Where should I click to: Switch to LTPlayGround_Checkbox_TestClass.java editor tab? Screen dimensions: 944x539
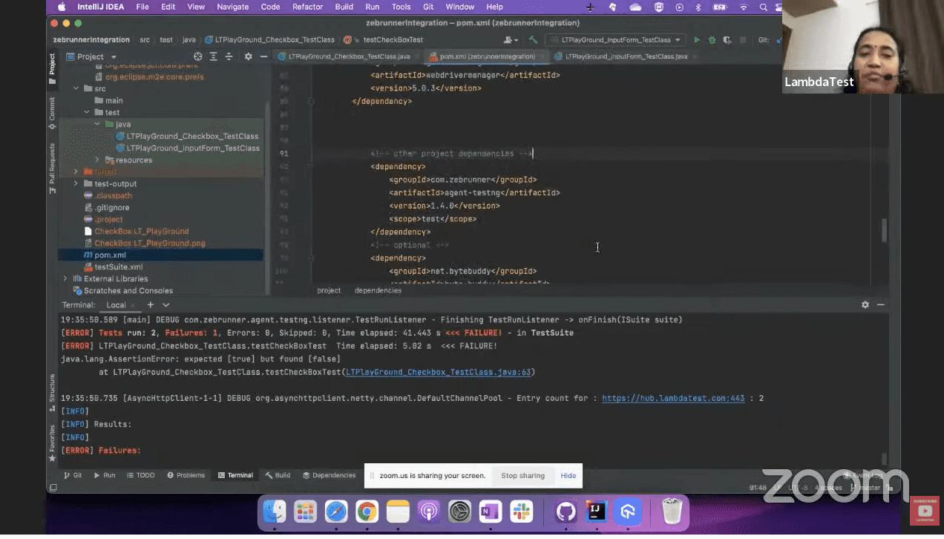click(348, 56)
